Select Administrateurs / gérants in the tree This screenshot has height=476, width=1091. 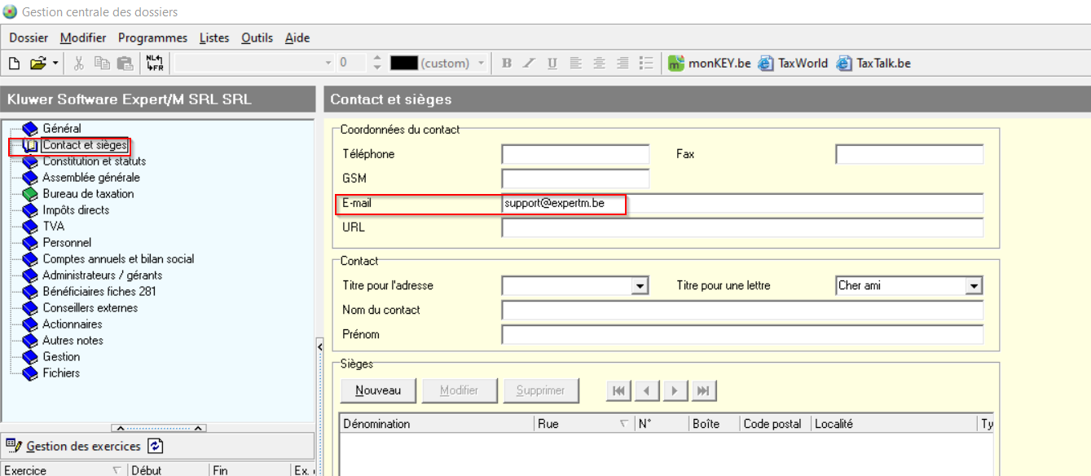point(102,275)
